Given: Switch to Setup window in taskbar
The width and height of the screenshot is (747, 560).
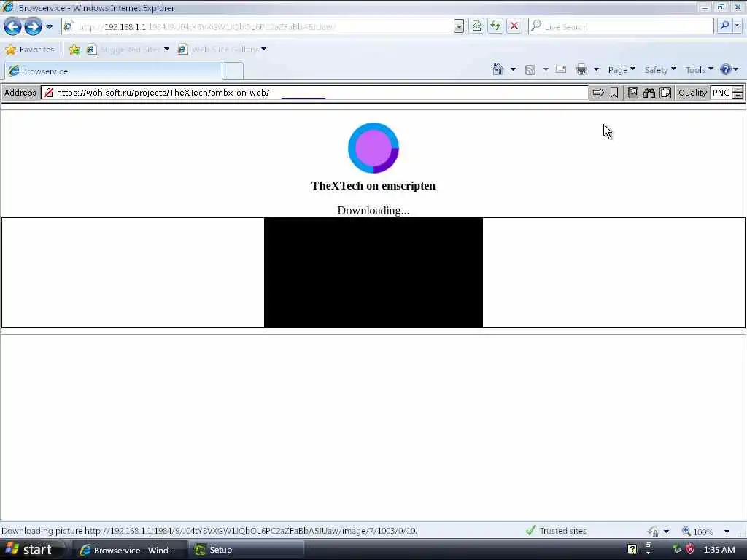Looking at the screenshot, I should 246,550.
